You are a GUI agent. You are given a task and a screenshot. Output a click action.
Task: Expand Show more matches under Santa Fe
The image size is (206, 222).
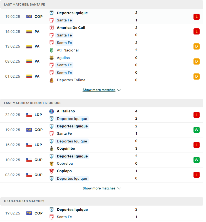99,90
